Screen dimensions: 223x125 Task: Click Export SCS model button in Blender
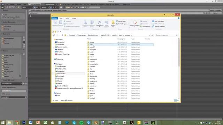[x=215, y=10]
